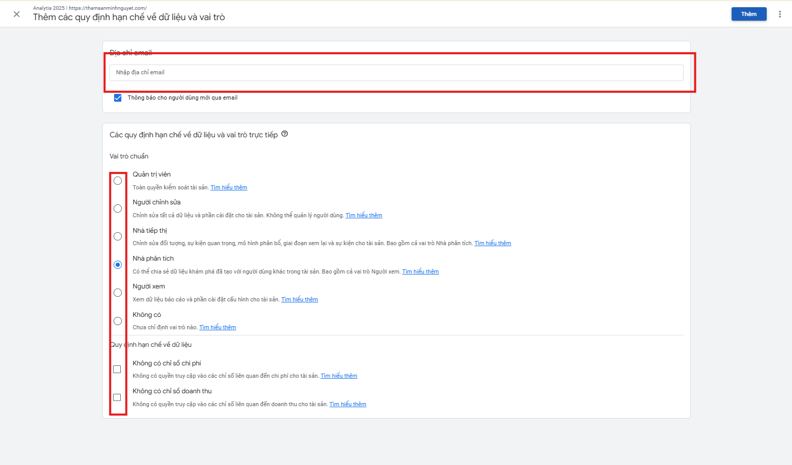Open Tìm hiểu thêm for Nhà phân tích
The image size is (792, 465).
coord(420,271)
